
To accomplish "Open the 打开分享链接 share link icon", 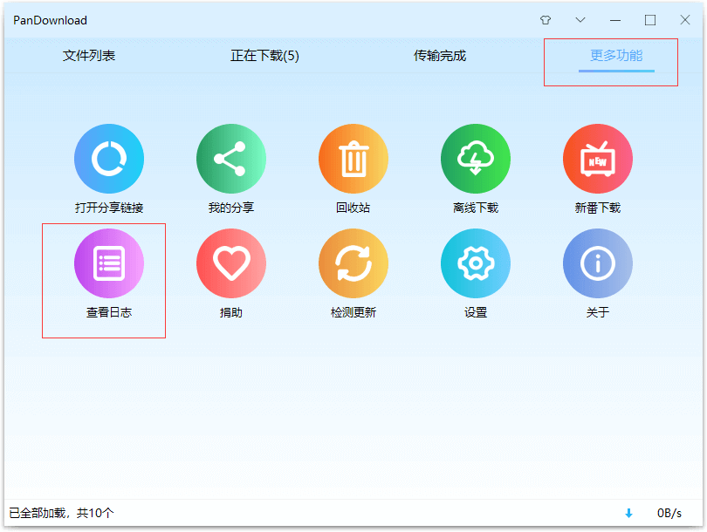I will pyautogui.click(x=109, y=159).
